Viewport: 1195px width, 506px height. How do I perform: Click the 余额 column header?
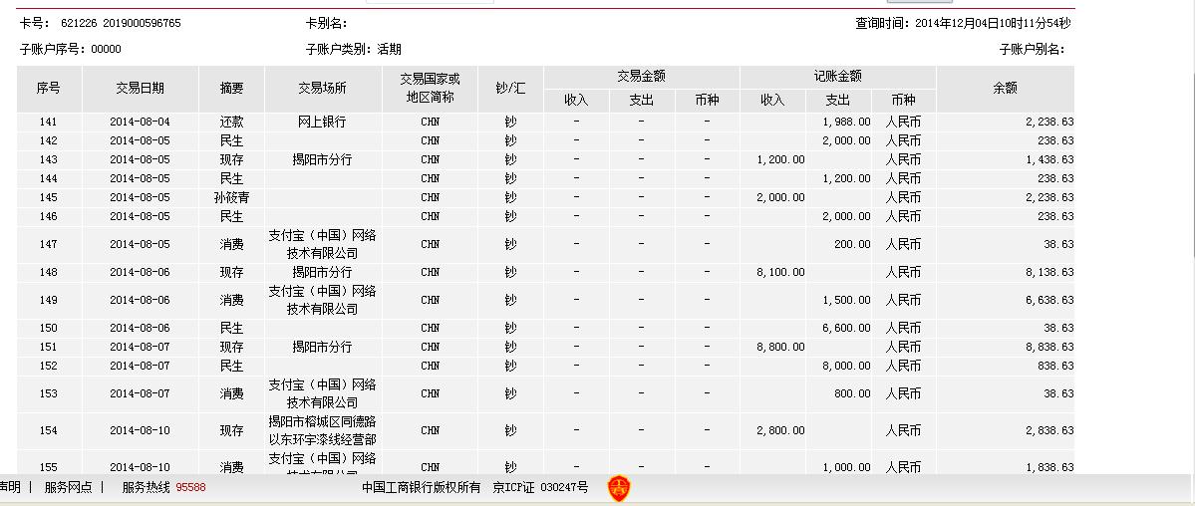pos(1006,89)
